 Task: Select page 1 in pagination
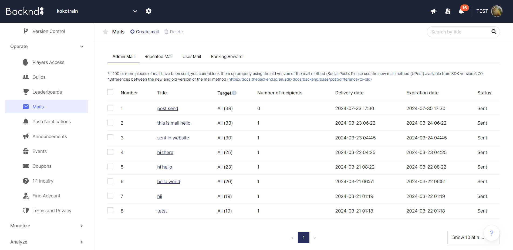point(303,238)
